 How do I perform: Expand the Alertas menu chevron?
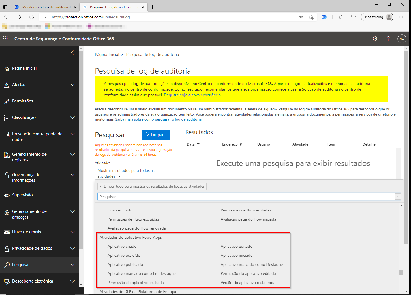[73, 85]
